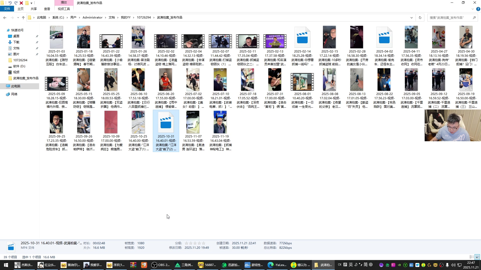Rate file with the fifth star
481x270 pixels.
coord(203,243)
